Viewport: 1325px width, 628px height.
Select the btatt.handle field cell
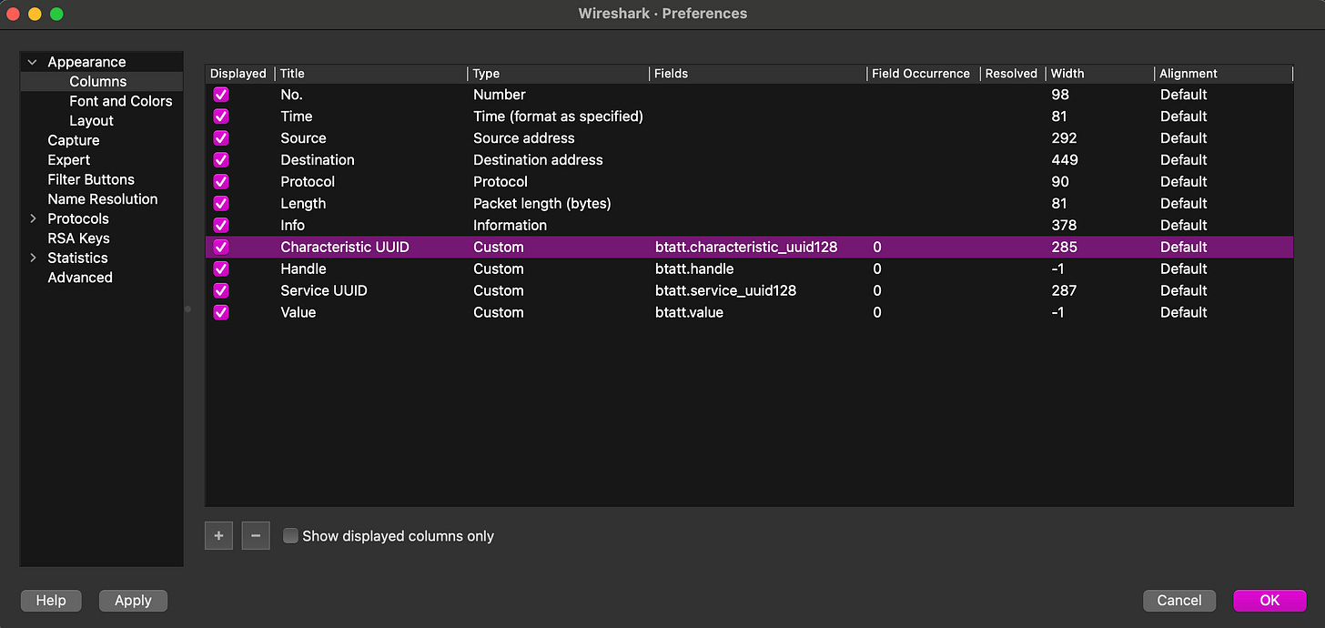tap(694, 268)
